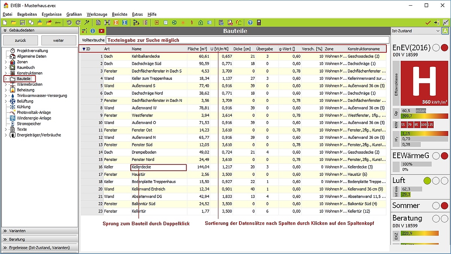Click the orange sun toolbar icon
Screen dimensions: 451x254
183,23
